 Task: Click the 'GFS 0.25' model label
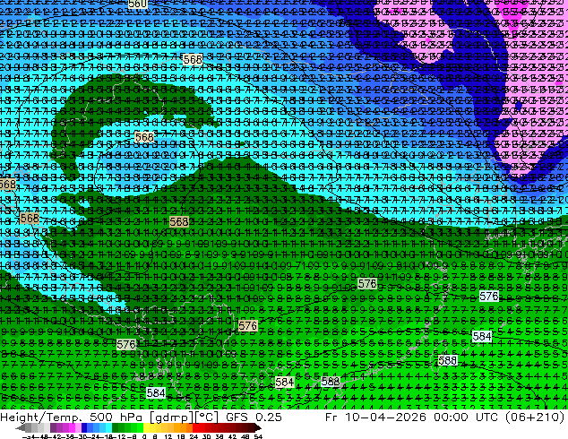254,417
